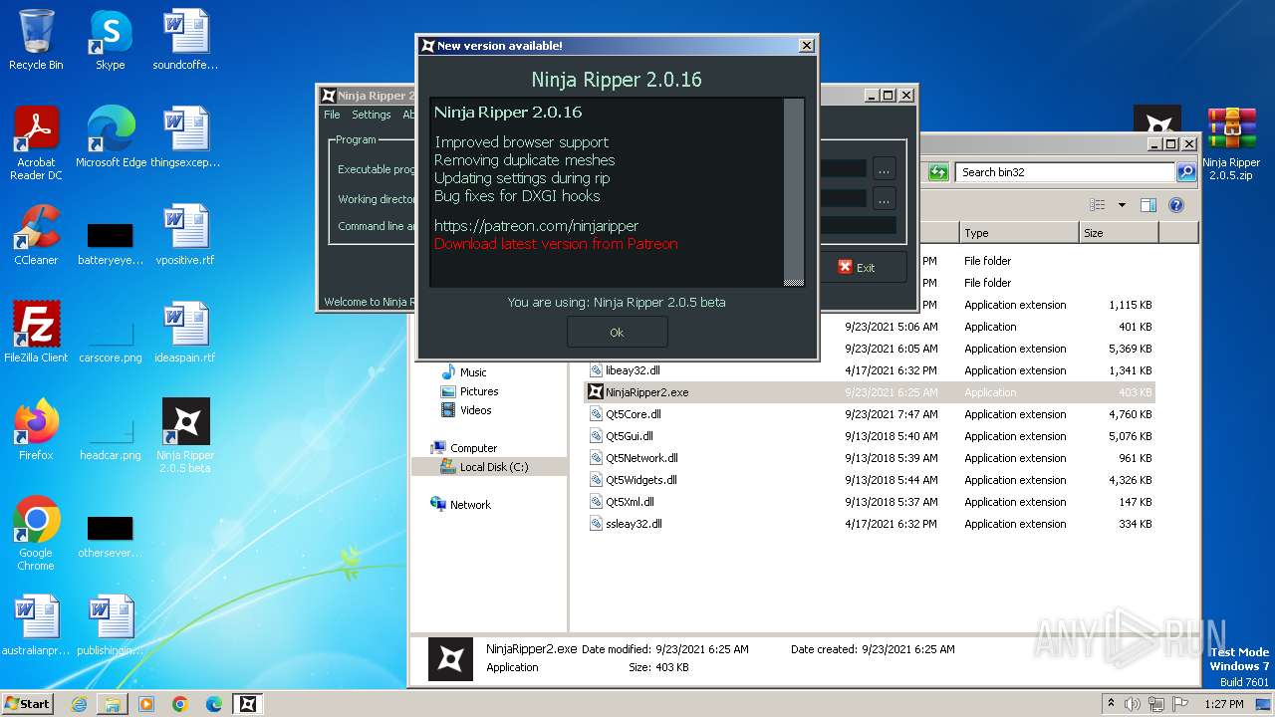Select Recycle Bin desktop icon
The width and height of the screenshot is (1275, 717).
click(36, 41)
